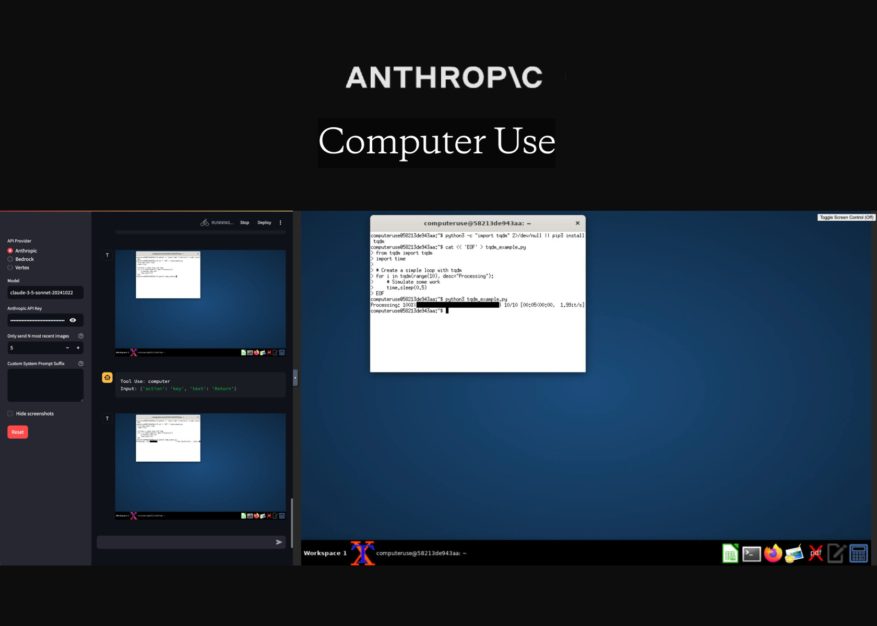Open the text editor taskbar icon
This screenshot has height=626, width=877.
click(837, 553)
